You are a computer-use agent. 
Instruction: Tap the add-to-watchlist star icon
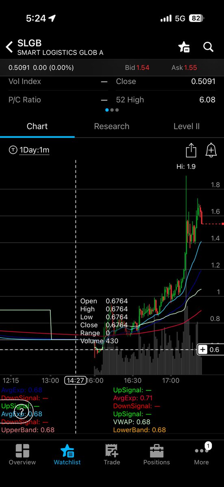pos(184,47)
